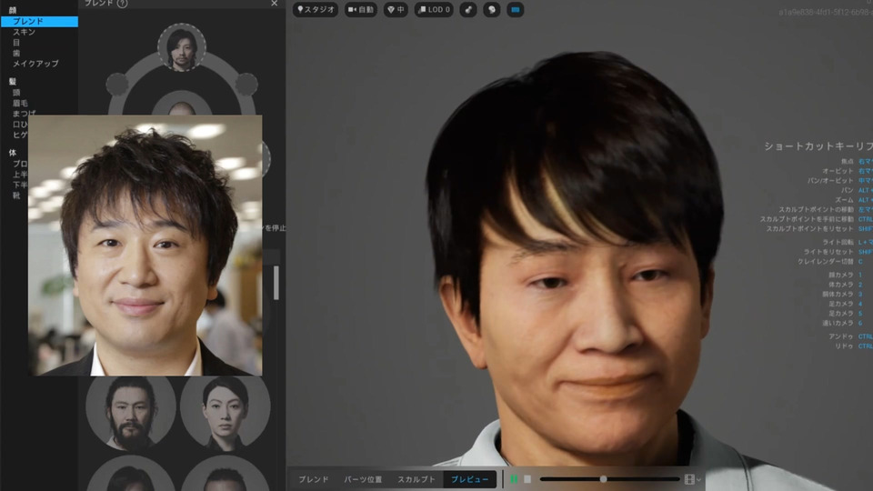
Task: Choose the bearded man preset thumbnail
Action: (x=131, y=413)
